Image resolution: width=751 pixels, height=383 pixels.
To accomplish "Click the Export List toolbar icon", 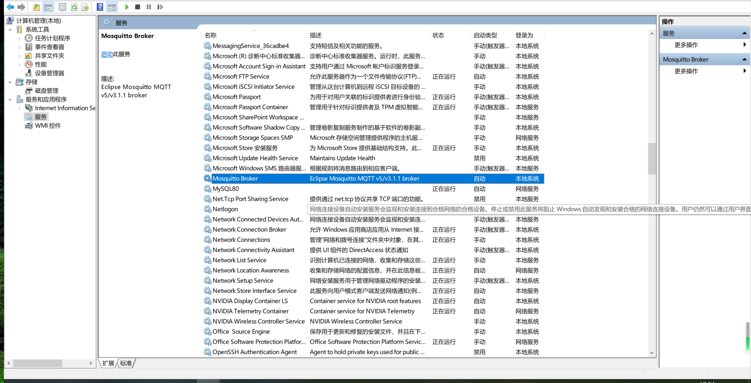I will click(85, 7).
